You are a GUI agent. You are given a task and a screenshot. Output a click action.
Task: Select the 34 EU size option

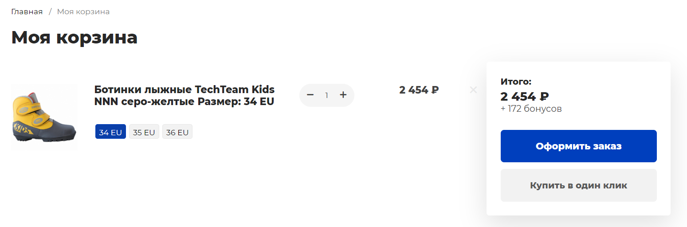point(110,132)
